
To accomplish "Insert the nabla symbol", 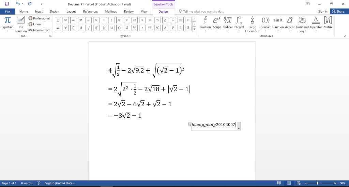I will [173, 28].
